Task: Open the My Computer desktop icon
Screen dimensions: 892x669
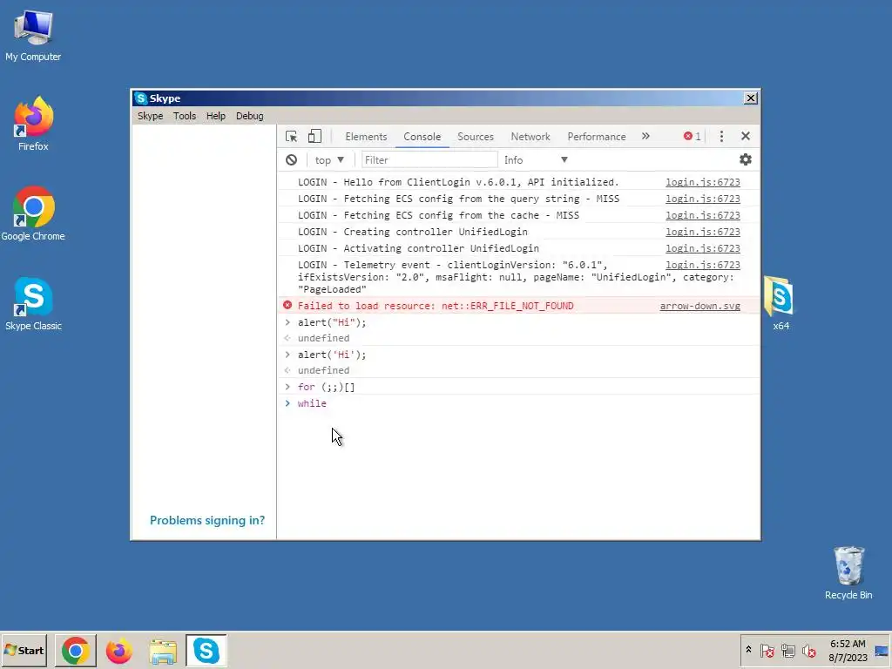Action: point(33,35)
